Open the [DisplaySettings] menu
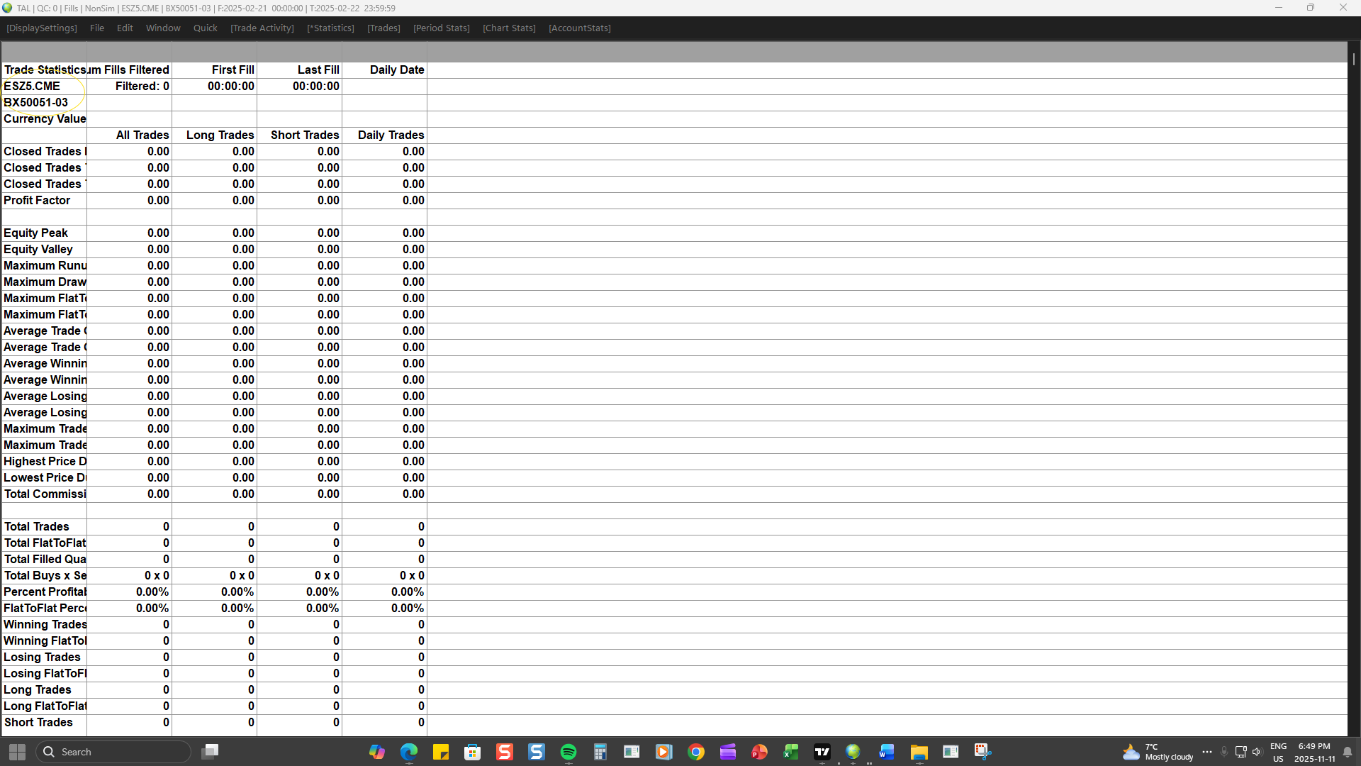Screen dimensions: 1361x766 [x=42, y=28]
